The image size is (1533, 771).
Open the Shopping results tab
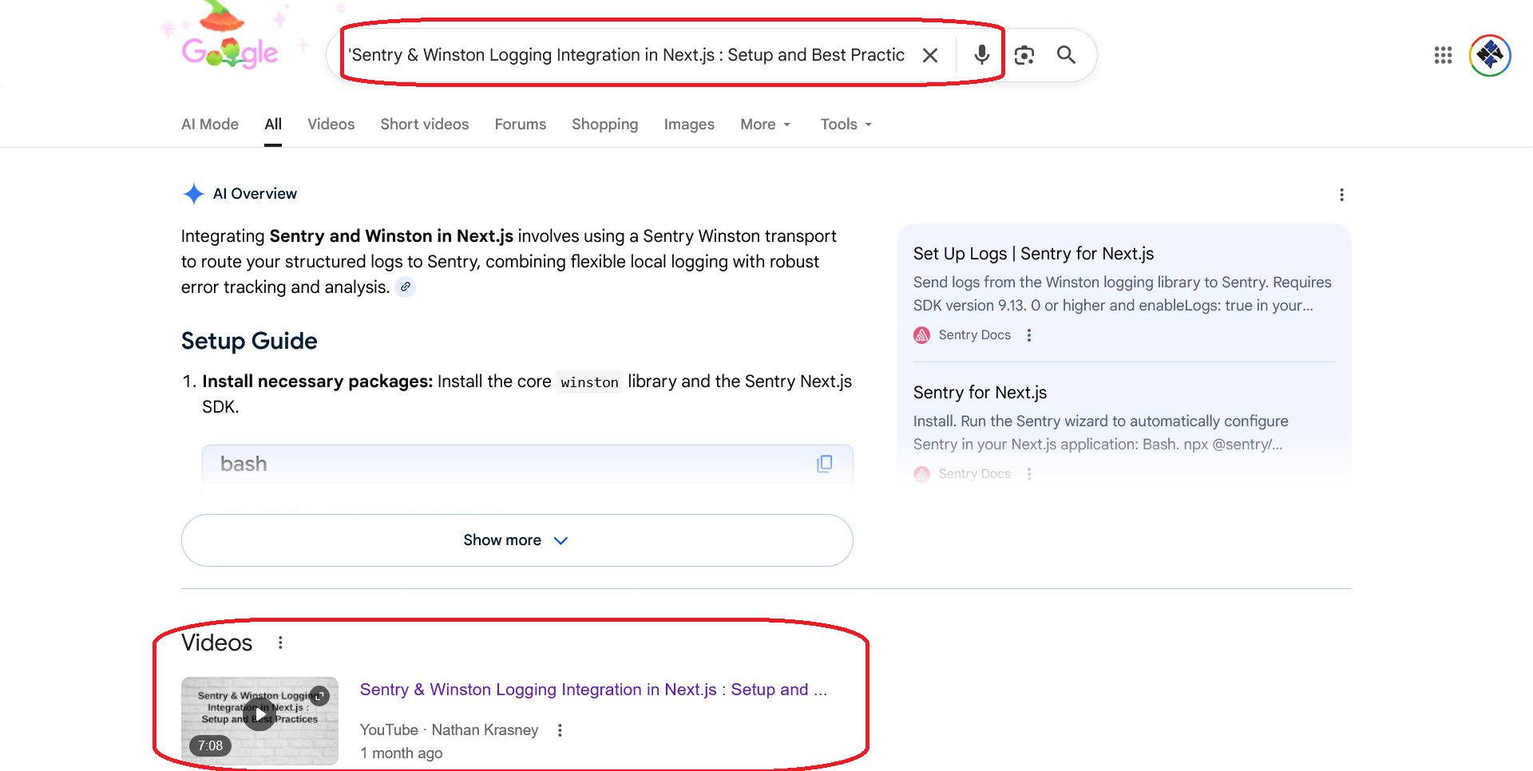pos(604,125)
